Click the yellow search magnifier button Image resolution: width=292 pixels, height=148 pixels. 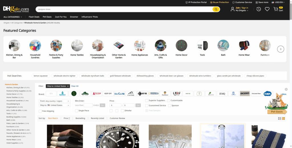pos(216,9)
